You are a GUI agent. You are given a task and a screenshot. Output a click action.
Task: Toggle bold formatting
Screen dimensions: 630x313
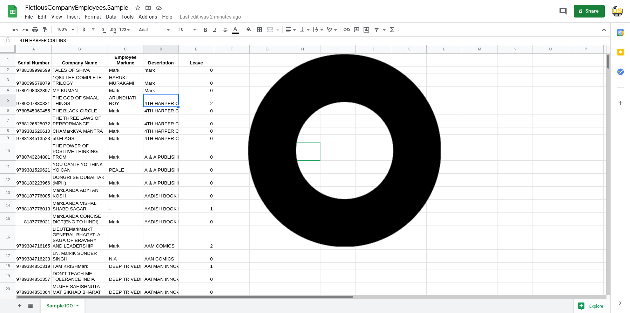205,30
